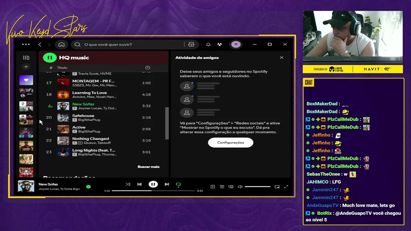Click username 'JAHIMCO' in chat

(318, 182)
